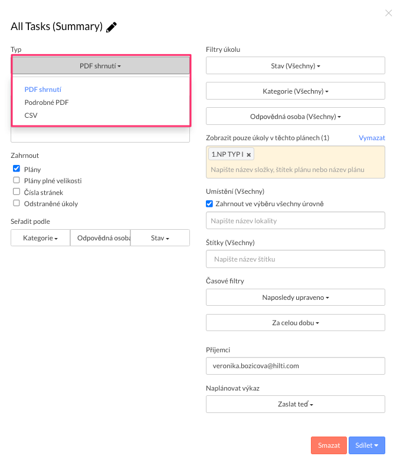The image size is (400, 466).
Task: Collapse the PDF shrnutí type dropdown
Action: click(100, 66)
